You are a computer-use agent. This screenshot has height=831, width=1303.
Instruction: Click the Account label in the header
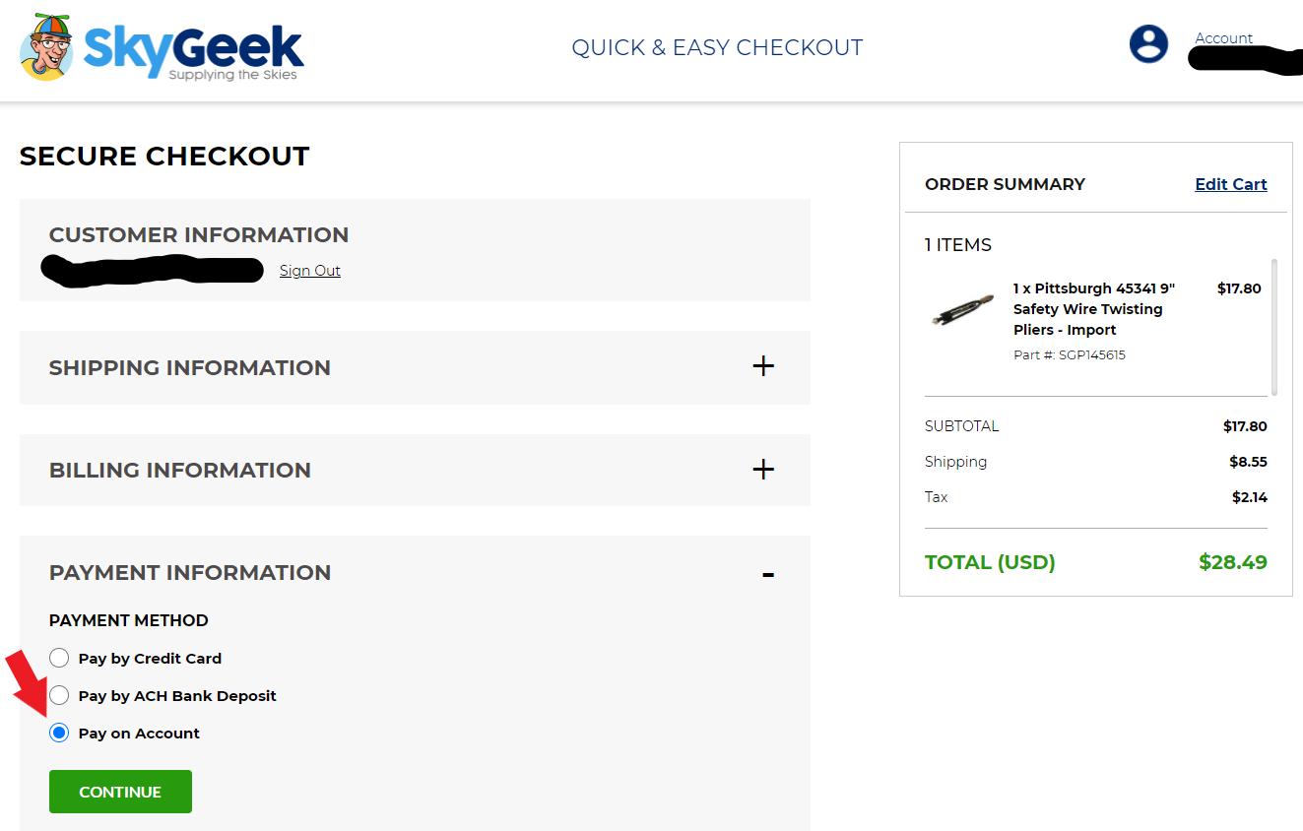coord(1223,37)
